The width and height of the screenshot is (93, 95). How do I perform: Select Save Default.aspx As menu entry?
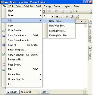coord(22,40)
